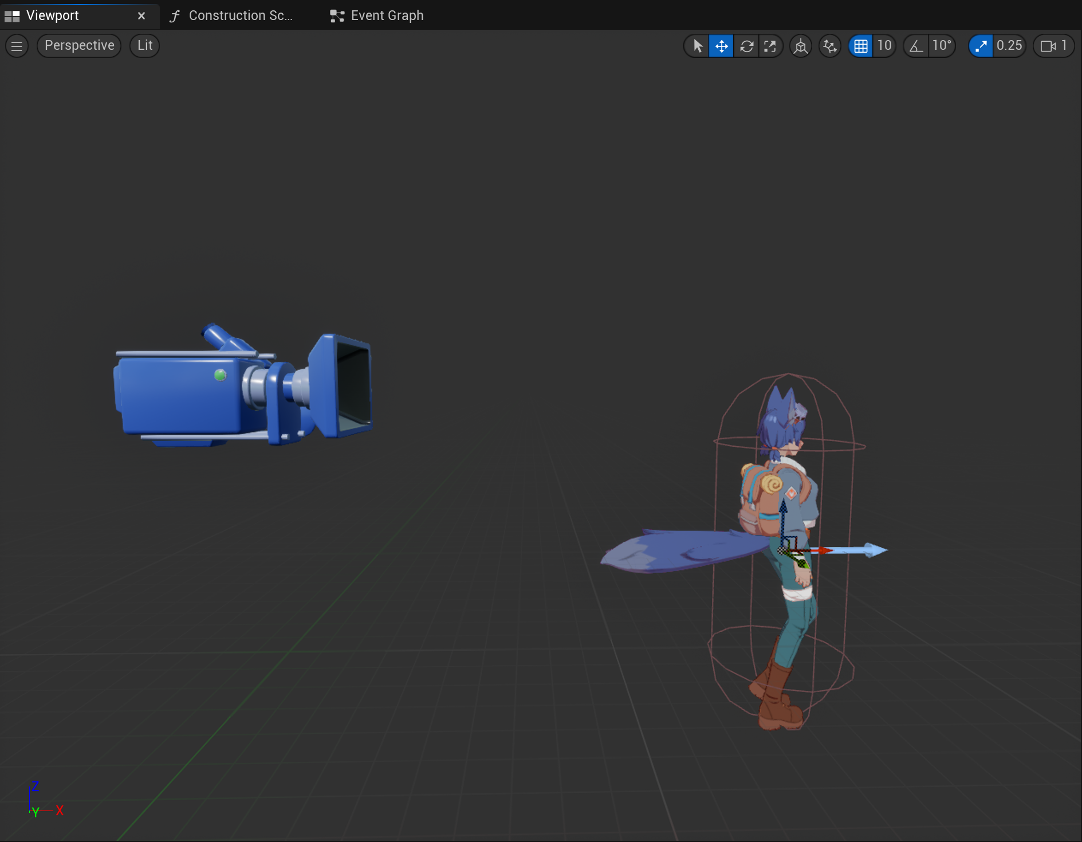Open the scale snap 0.25 dropdown
The image size is (1082, 842).
click(1009, 46)
